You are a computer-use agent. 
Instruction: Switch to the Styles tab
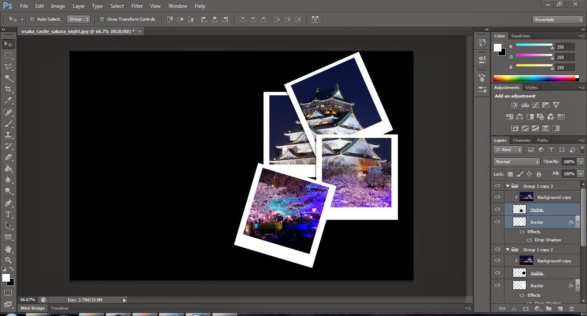pos(531,88)
